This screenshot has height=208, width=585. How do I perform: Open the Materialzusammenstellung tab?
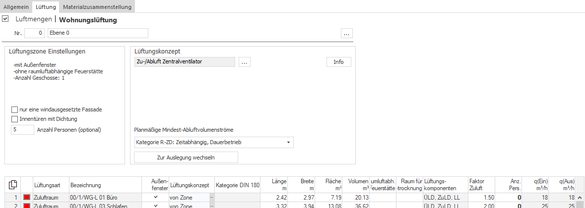click(x=97, y=7)
